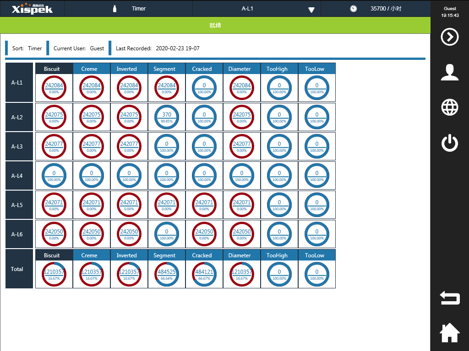
Task: Click the bottle icon next to Timer
Action: [x=114, y=9]
